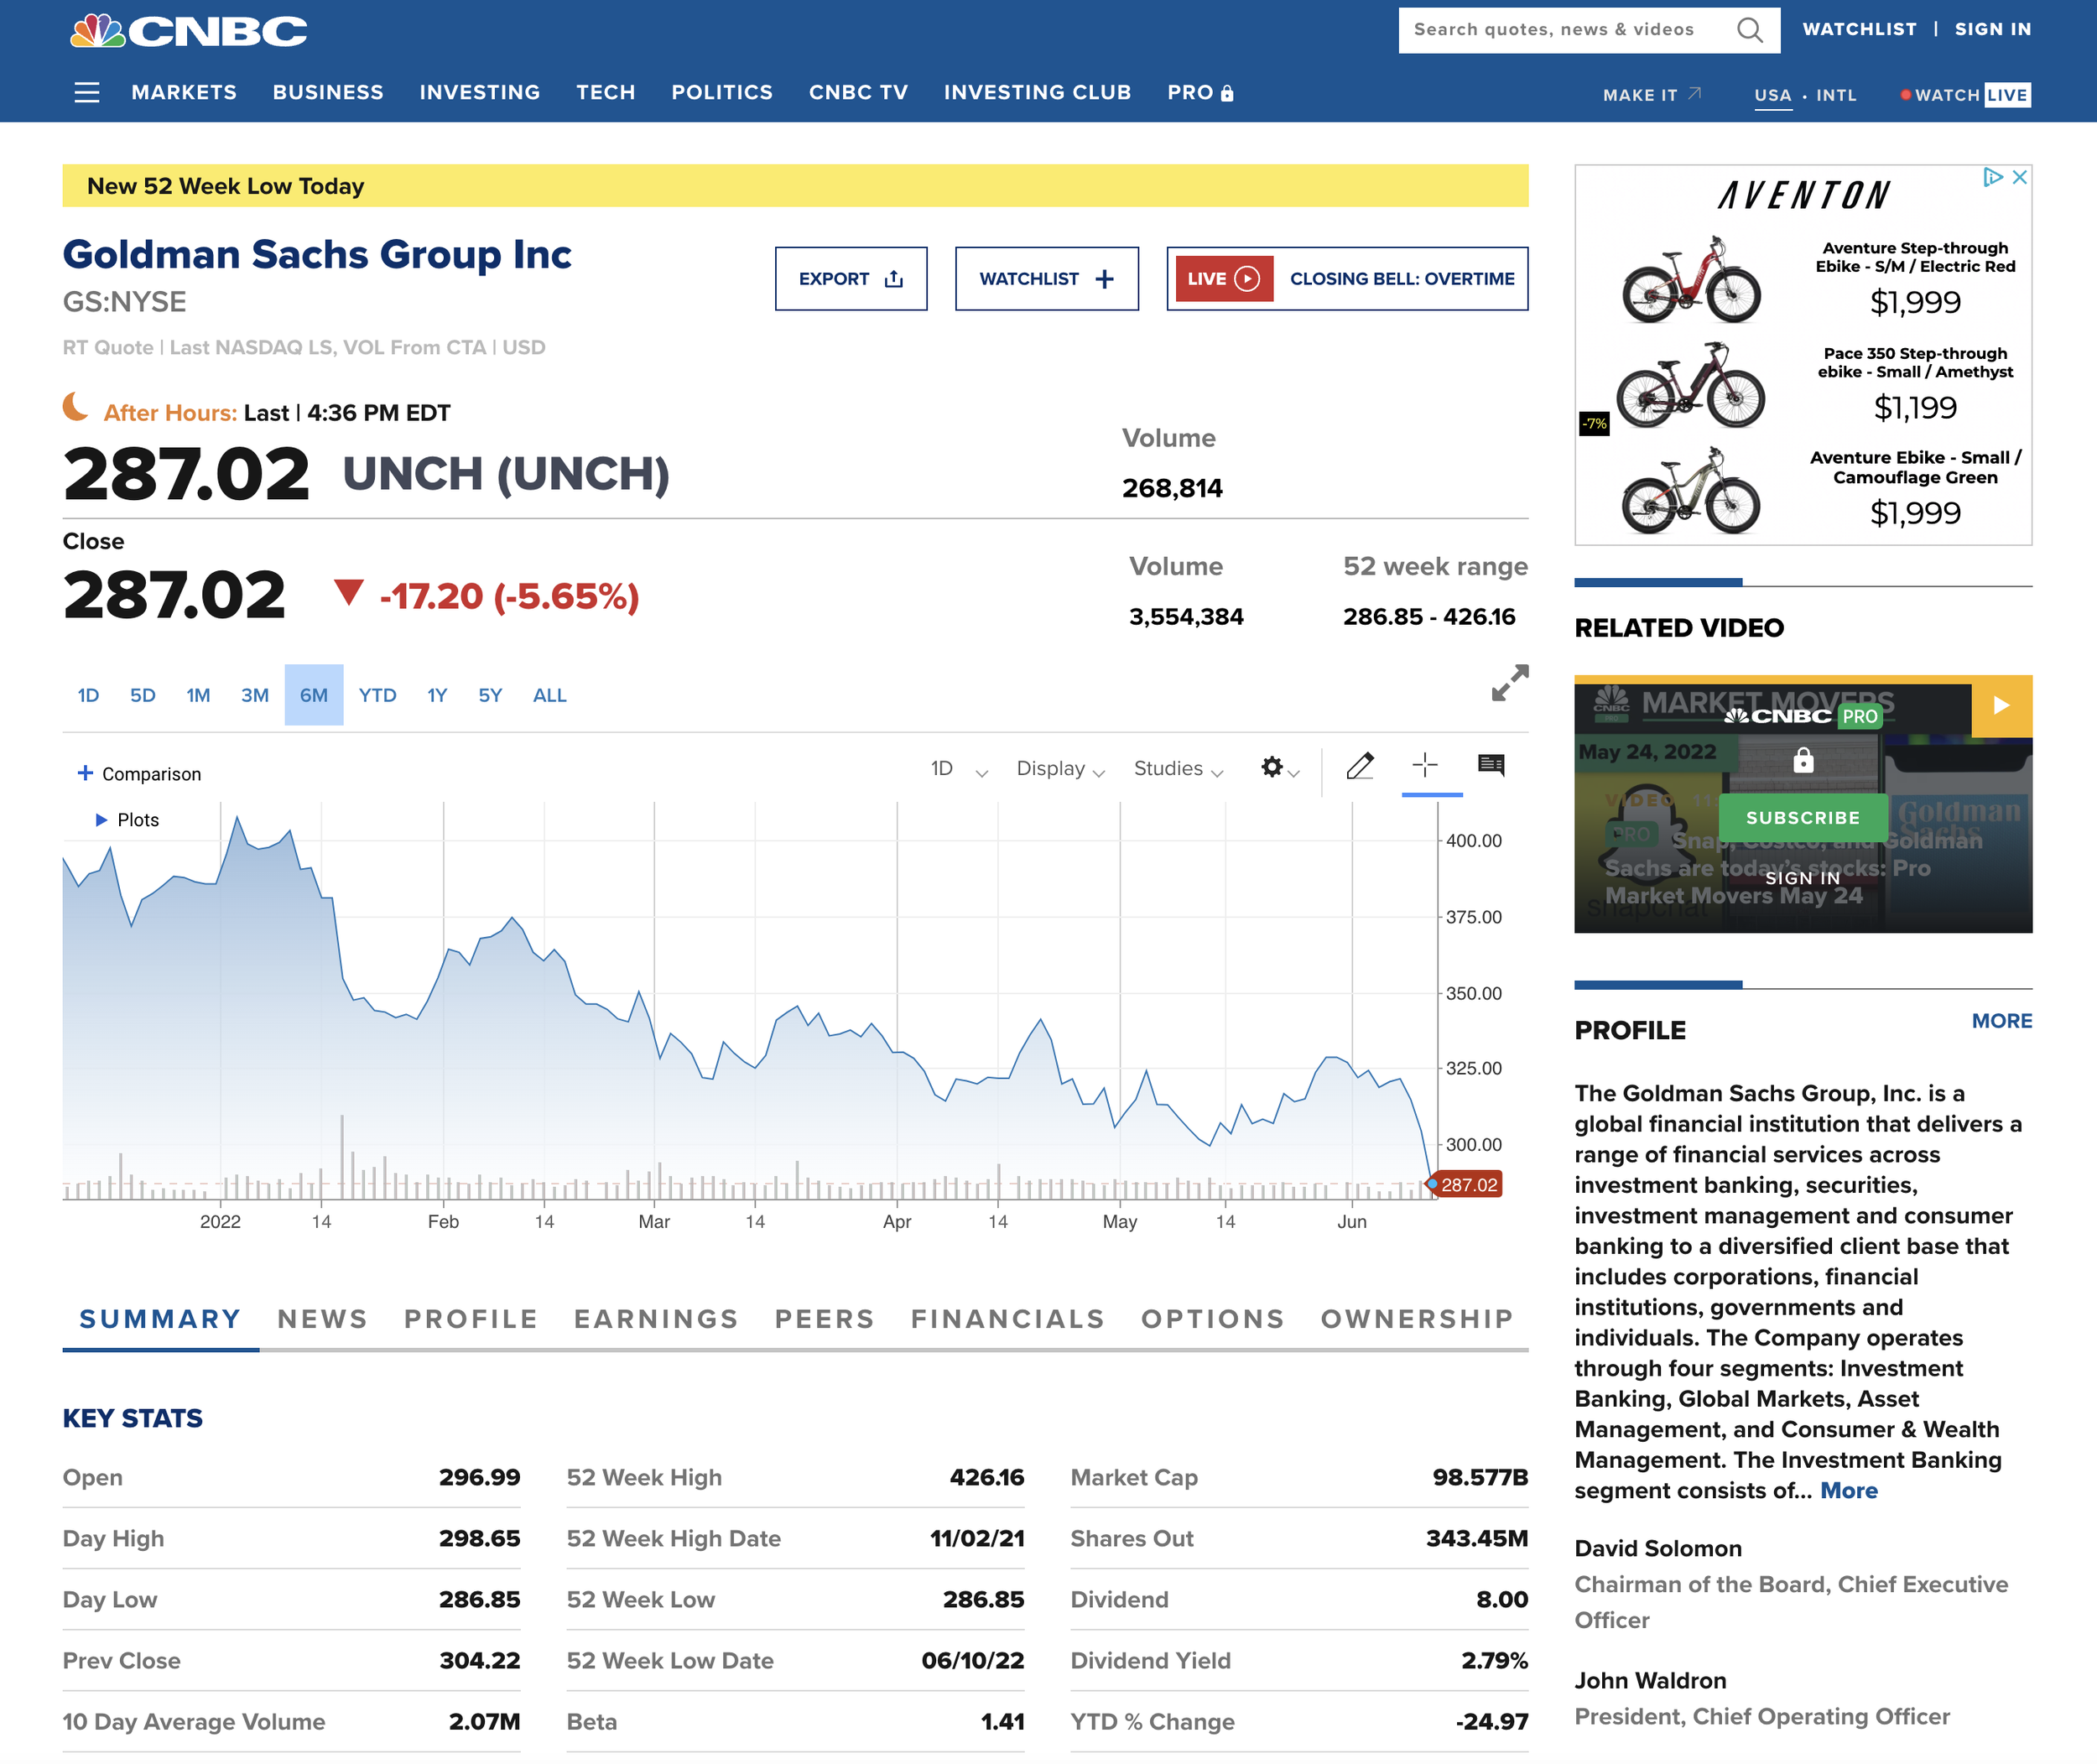Click the search magnifier icon
The width and height of the screenshot is (2097, 1764).
click(x=1749, y=30)
